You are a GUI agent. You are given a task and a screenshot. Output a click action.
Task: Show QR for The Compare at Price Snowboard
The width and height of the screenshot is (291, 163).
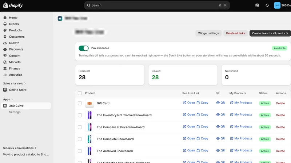tap(220, 126)
